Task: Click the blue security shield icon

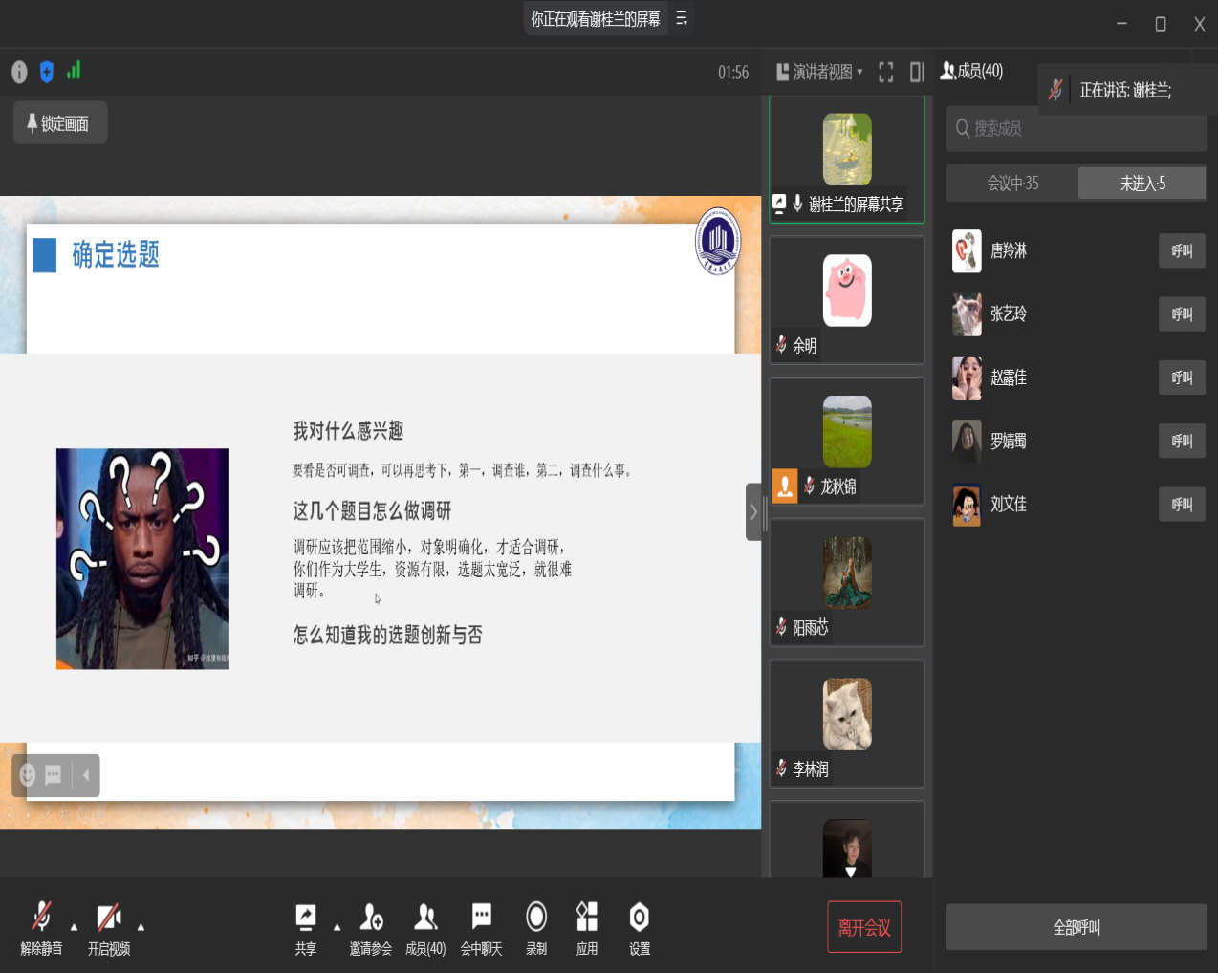Action: 47,72
